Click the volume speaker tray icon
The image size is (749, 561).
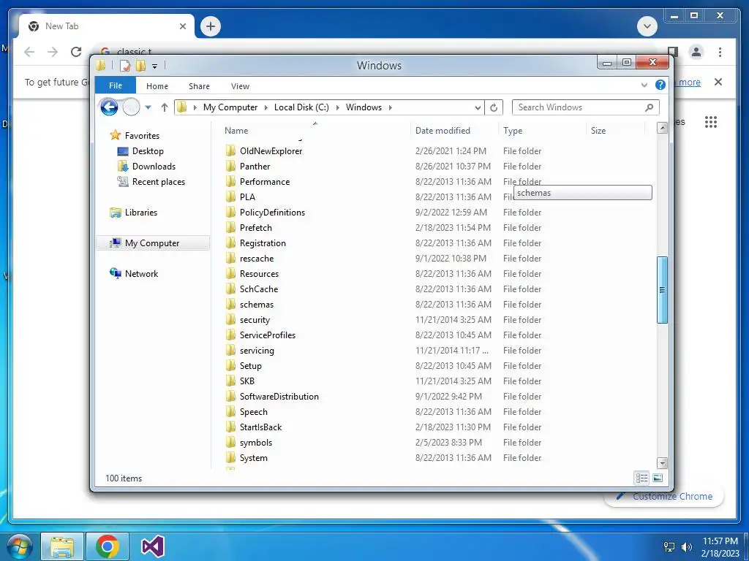[x=686, y=546]
